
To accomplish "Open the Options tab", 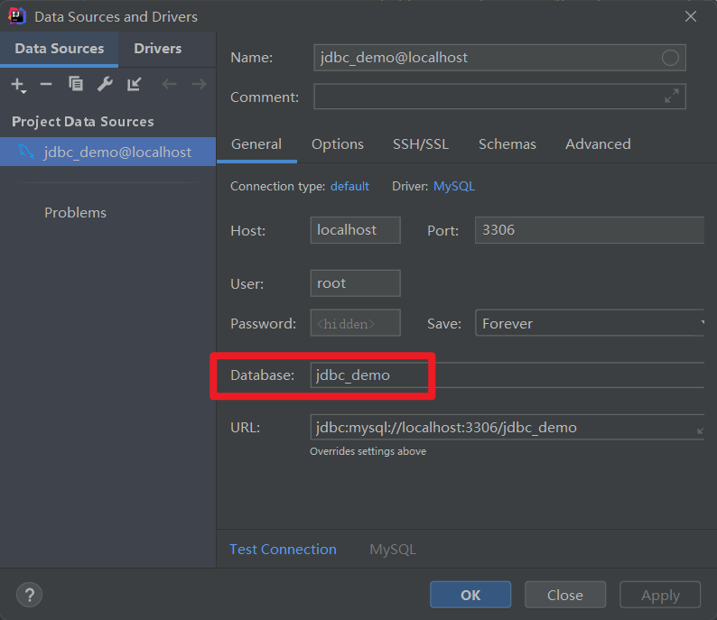I will coord(338,144).
